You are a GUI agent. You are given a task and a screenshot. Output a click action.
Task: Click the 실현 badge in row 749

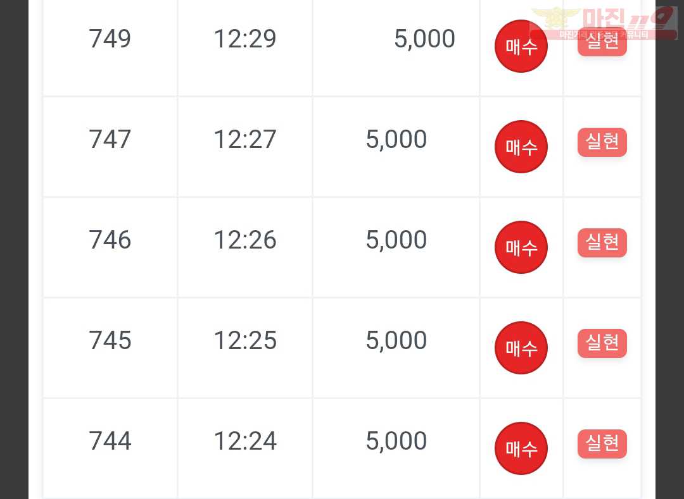(602, 42)
